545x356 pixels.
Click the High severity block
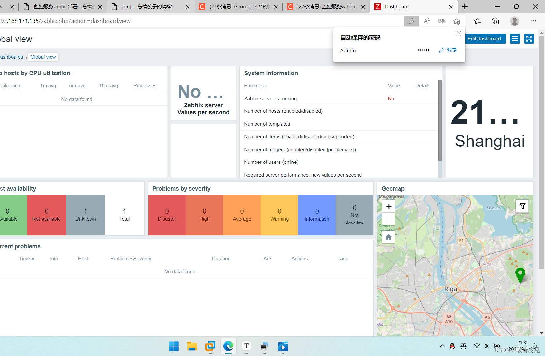204,215
